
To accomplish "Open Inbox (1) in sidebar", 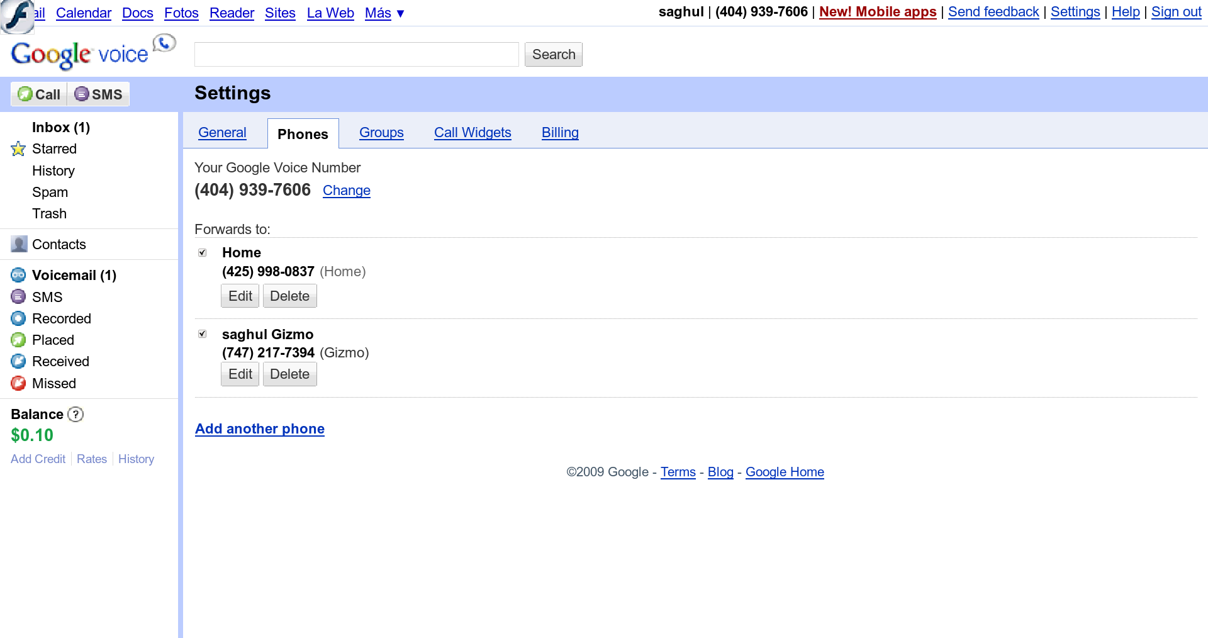I will click(x=61, y=128).
